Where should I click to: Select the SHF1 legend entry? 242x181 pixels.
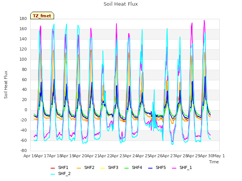tap(59, 167)
